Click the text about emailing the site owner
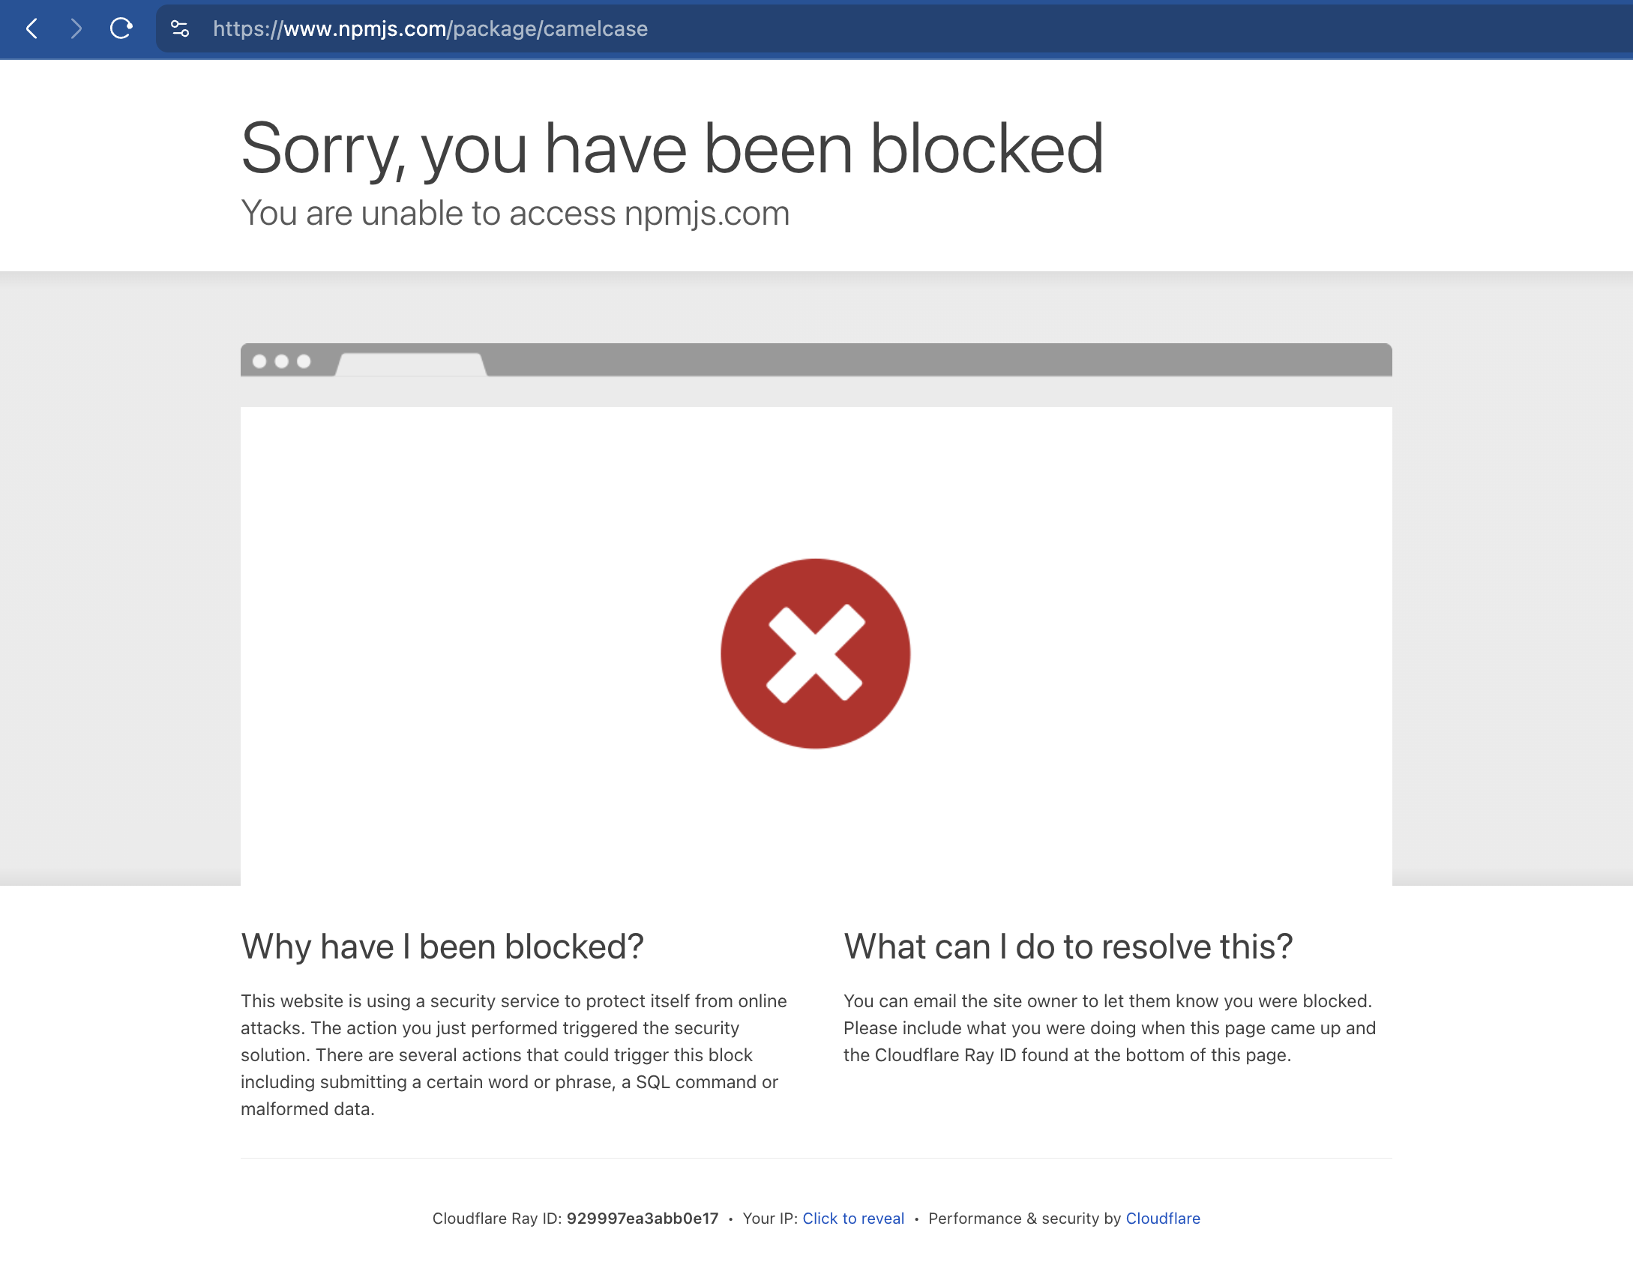The height and width of the screenshot is (1262, 1633). pyautogui.click(x=1110, y=1027)
